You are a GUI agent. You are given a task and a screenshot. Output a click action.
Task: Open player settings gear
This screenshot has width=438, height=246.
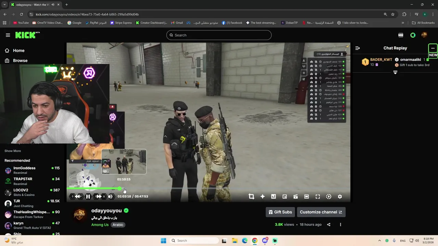click(x=340, y=196)
